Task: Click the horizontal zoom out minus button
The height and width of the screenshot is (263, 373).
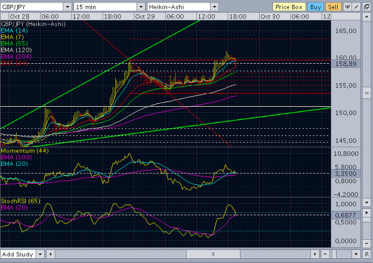Action: click(325, 254)
